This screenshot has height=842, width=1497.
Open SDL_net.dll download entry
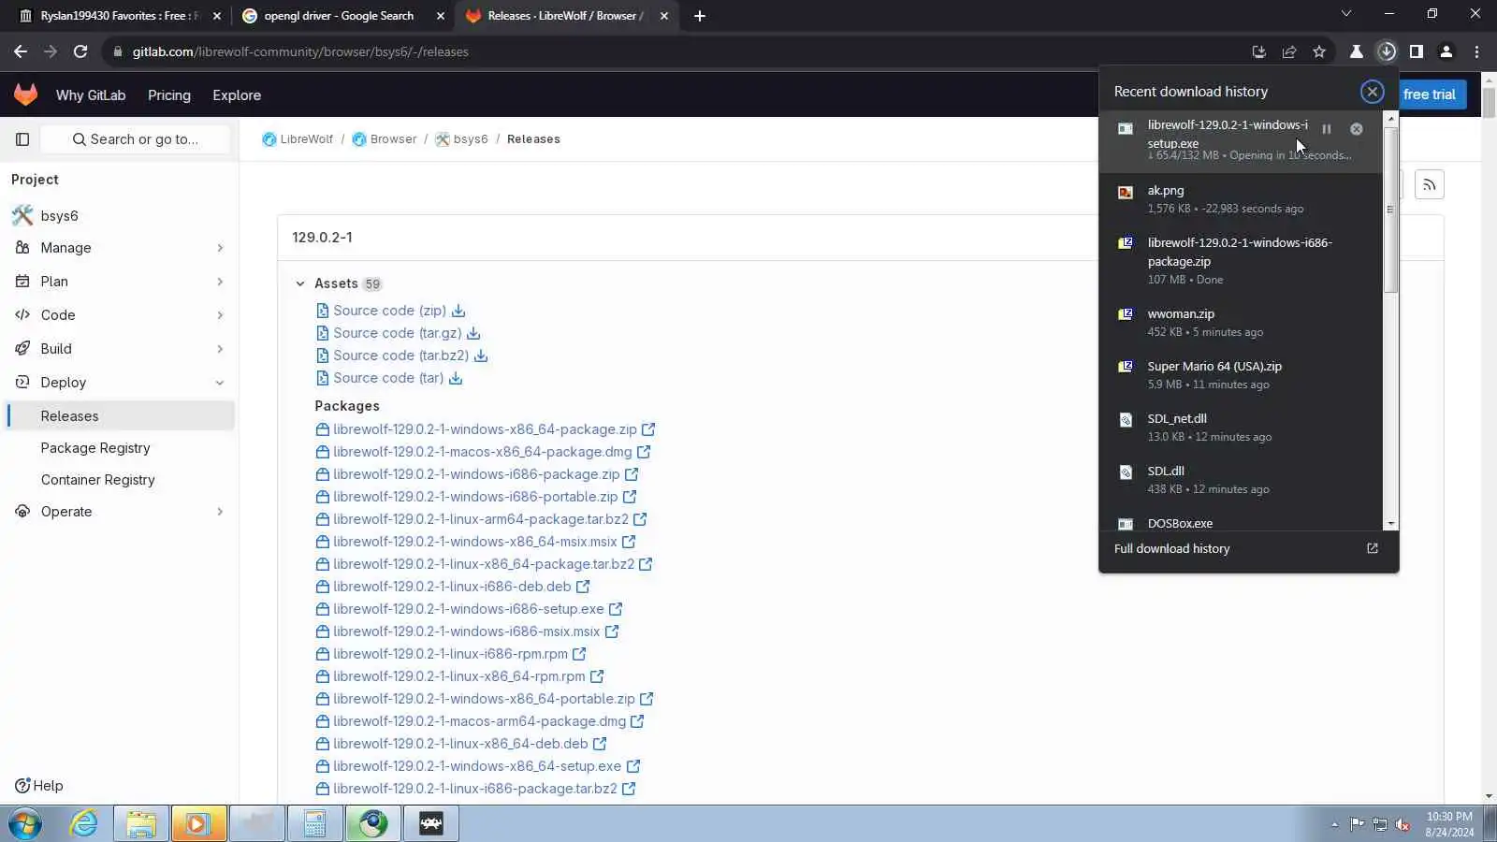1240,428
